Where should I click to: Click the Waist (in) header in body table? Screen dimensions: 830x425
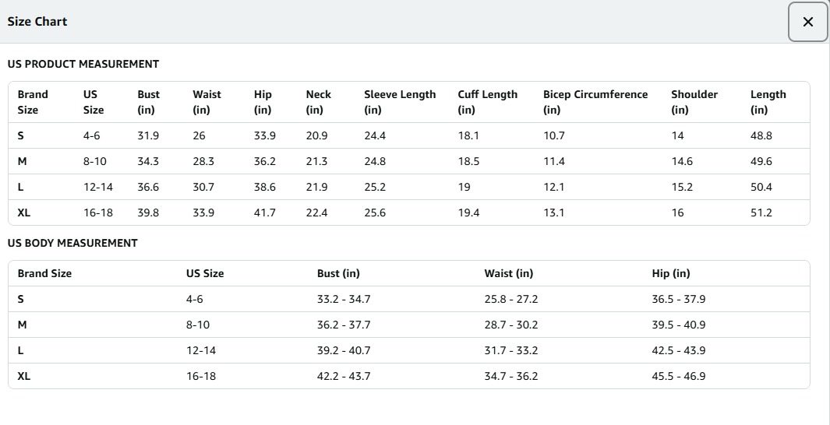(509, 273)
